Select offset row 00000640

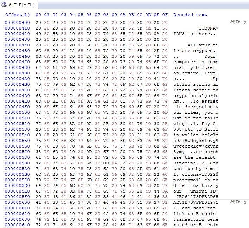pos(17,225)
